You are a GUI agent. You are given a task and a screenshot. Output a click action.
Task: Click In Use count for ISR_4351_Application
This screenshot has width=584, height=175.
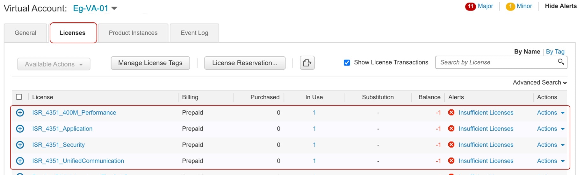[x=314, y=129]
